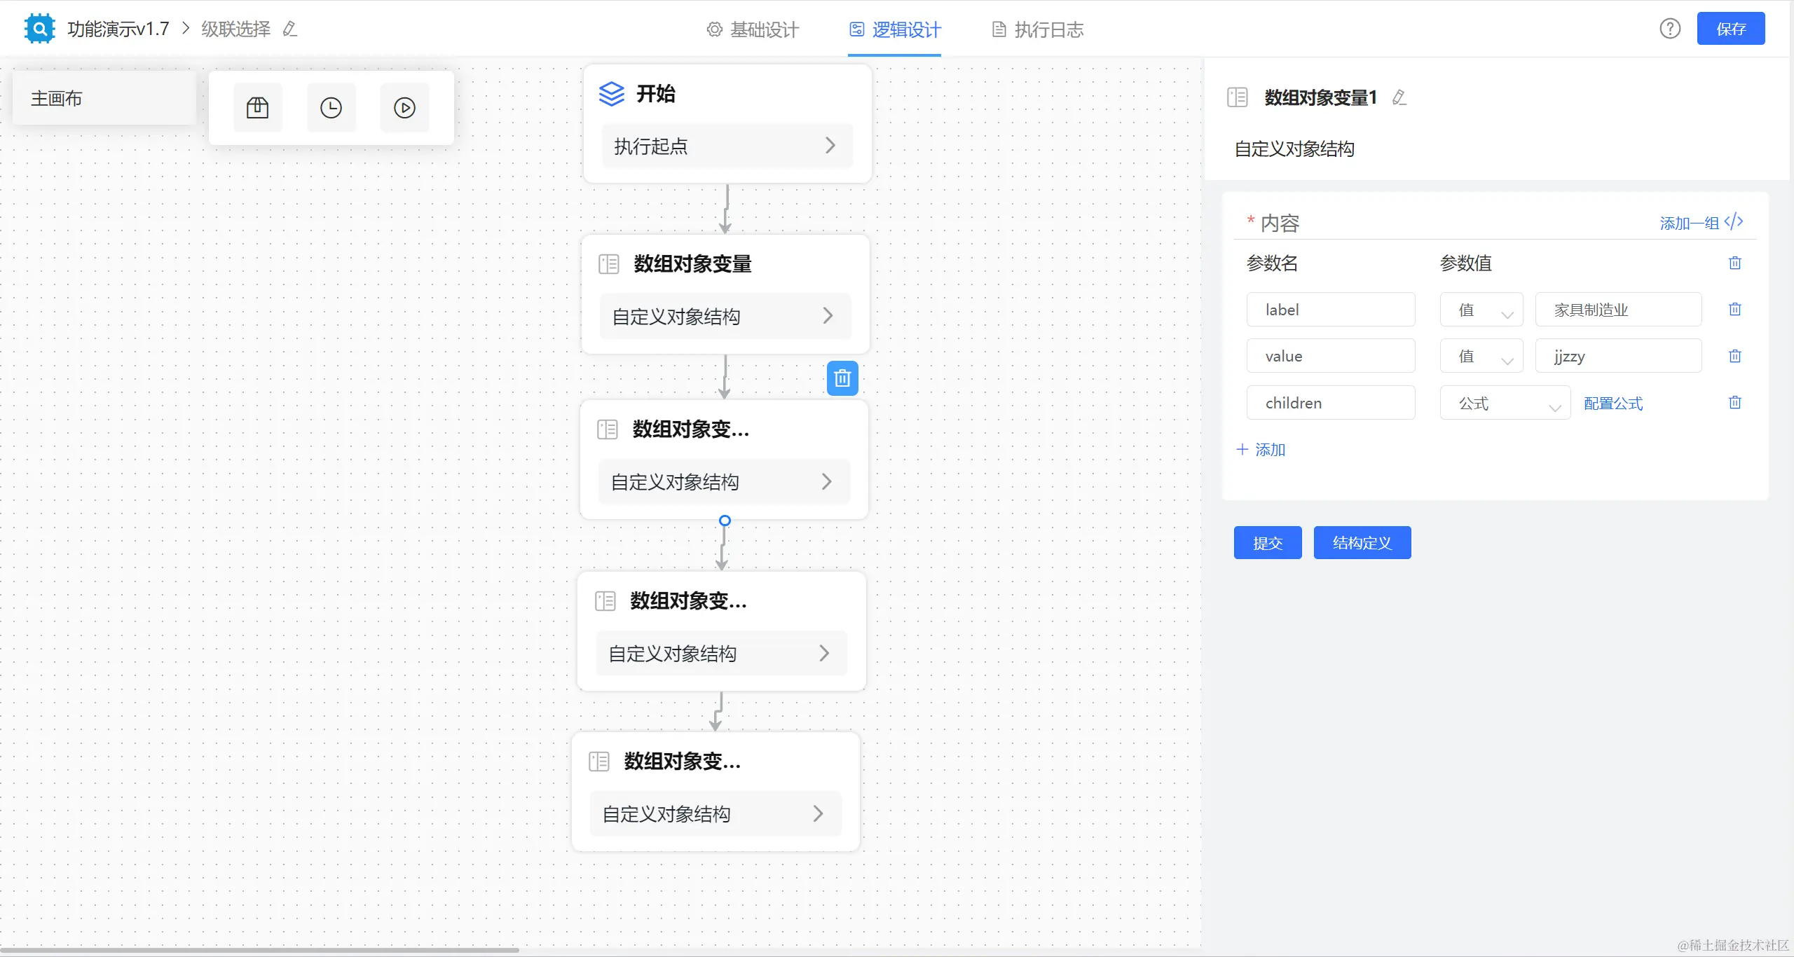Screen dimensions: 1794x957
Task: Click the package box icon in canvas toolbar
Action: click(257, 108)
